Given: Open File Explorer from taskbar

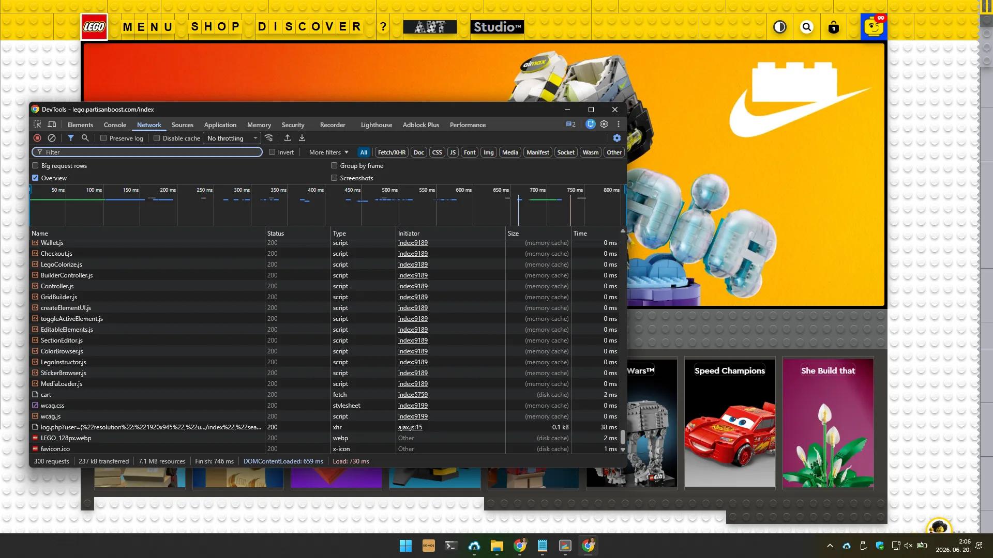Looking at the screenshot, I should pos(497,546).
